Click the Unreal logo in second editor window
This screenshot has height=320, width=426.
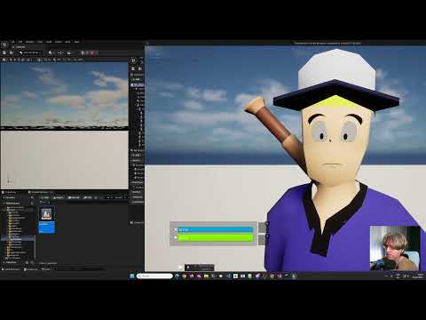(133, 60)
